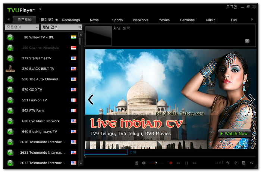
Task: Show previous banner with left arrow
Action: pos(91,100)
